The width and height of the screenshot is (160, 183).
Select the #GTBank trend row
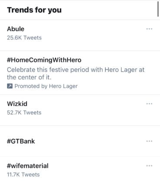80,141
